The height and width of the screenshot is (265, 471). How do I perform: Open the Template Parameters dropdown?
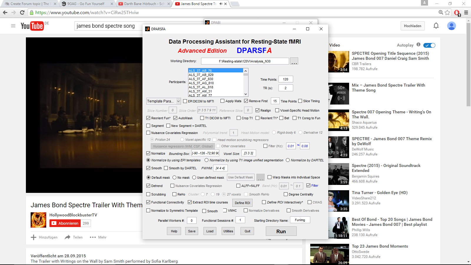coord(164,101)
